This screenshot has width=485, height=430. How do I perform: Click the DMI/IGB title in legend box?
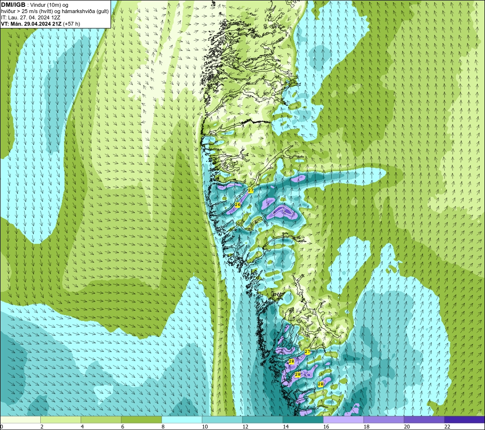coord(13,5)
